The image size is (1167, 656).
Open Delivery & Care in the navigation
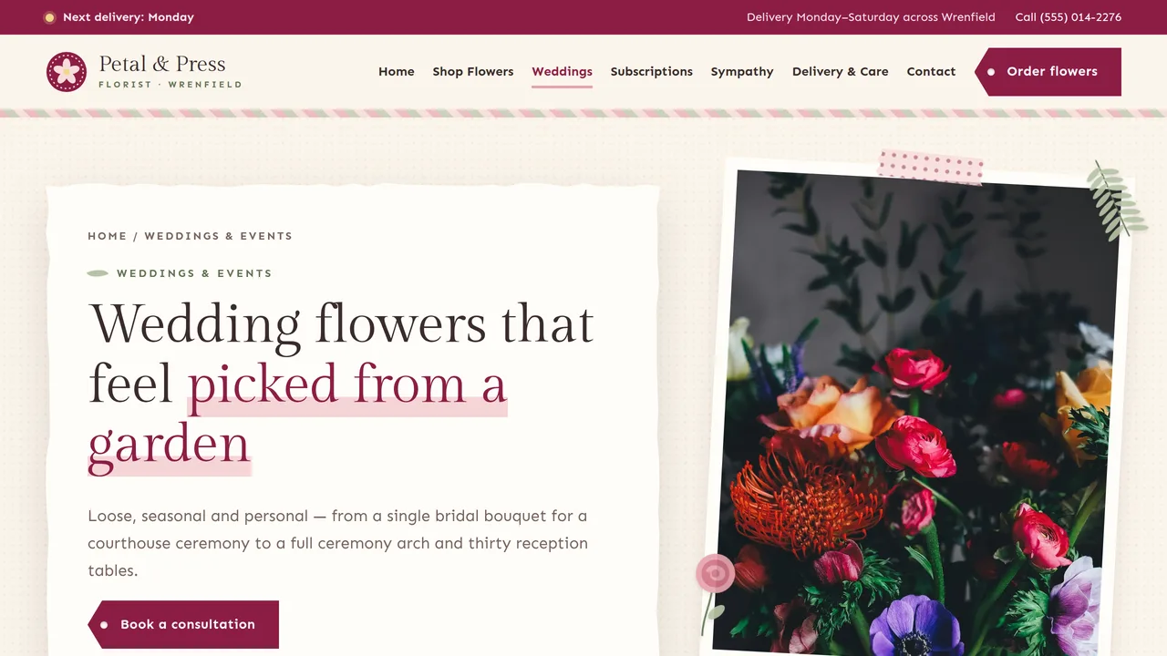pyautogui.click(x=841, y=72)
